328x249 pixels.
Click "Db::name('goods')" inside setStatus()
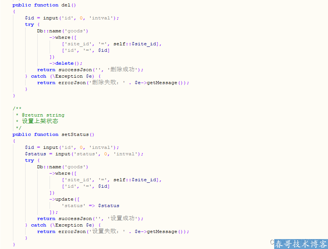[63, 167]
